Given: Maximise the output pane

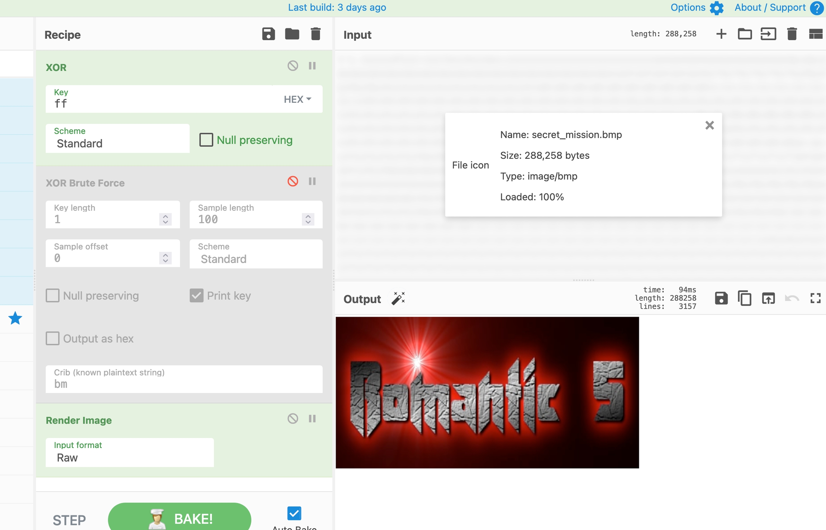Looking at the screenshot, I should click(815, 299).
